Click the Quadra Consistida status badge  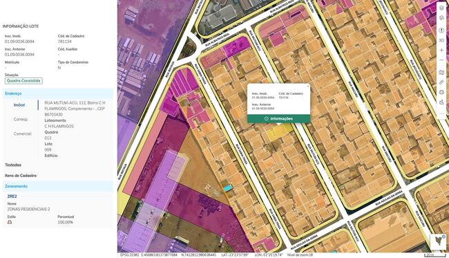(23, 81)
